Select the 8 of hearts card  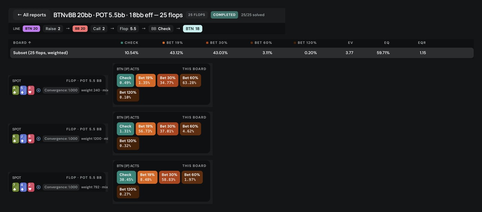(31, 139)
